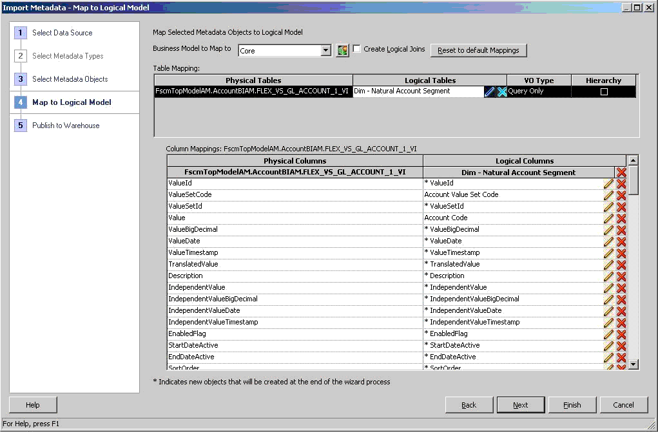Click the Physical Columns header
Image resolution: width=658 pixels, height=432 pixels.
295,161
